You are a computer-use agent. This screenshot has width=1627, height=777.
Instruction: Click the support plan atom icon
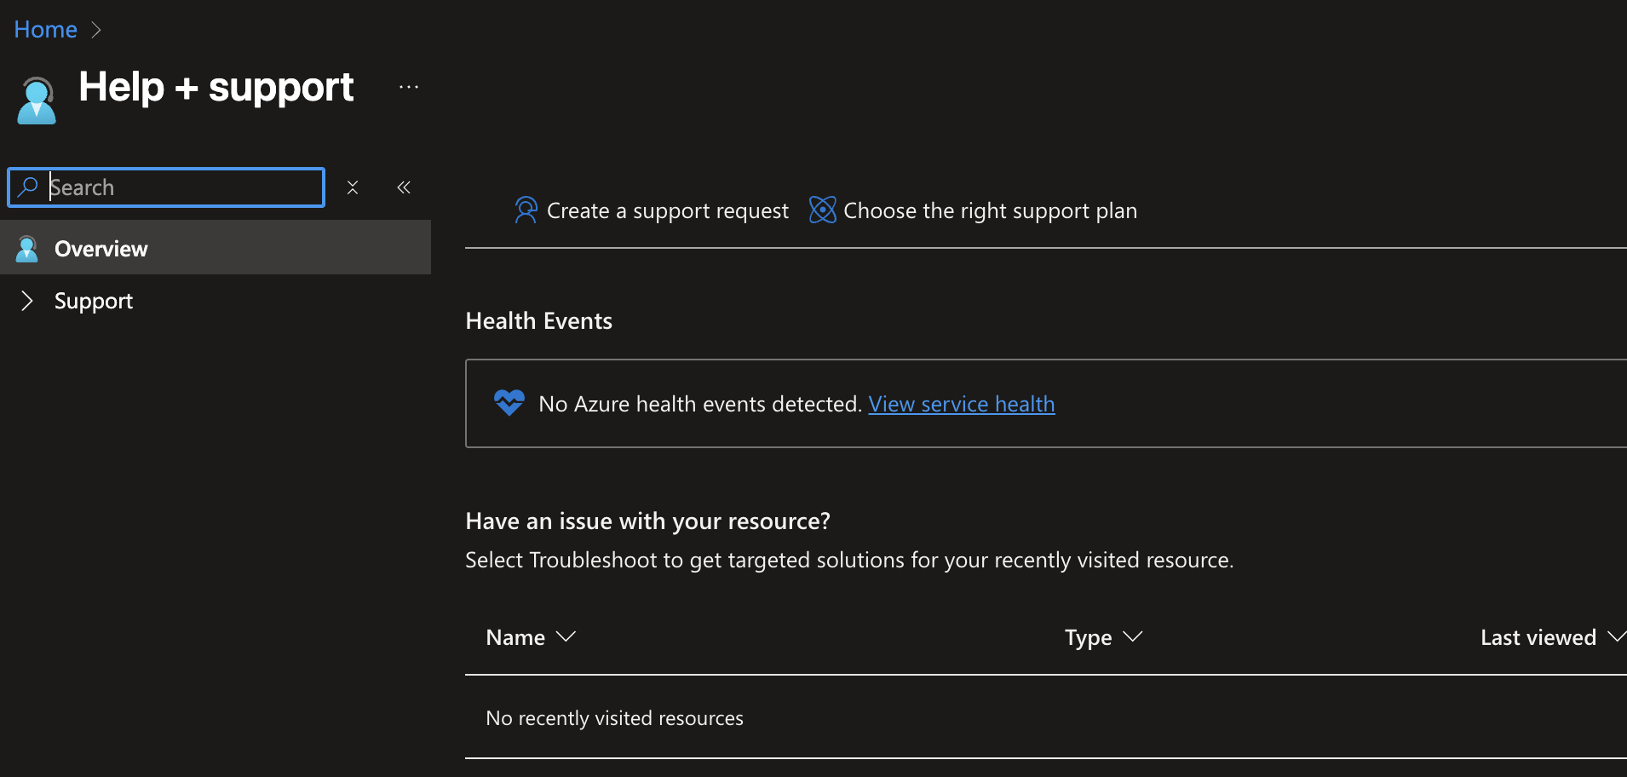coord(822,210)
